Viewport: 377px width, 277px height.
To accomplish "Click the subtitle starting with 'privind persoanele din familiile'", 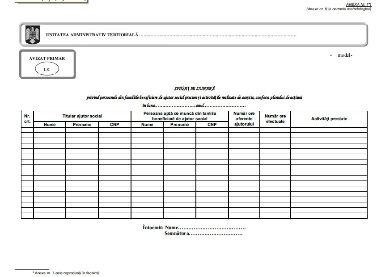I will pos(194,97).
